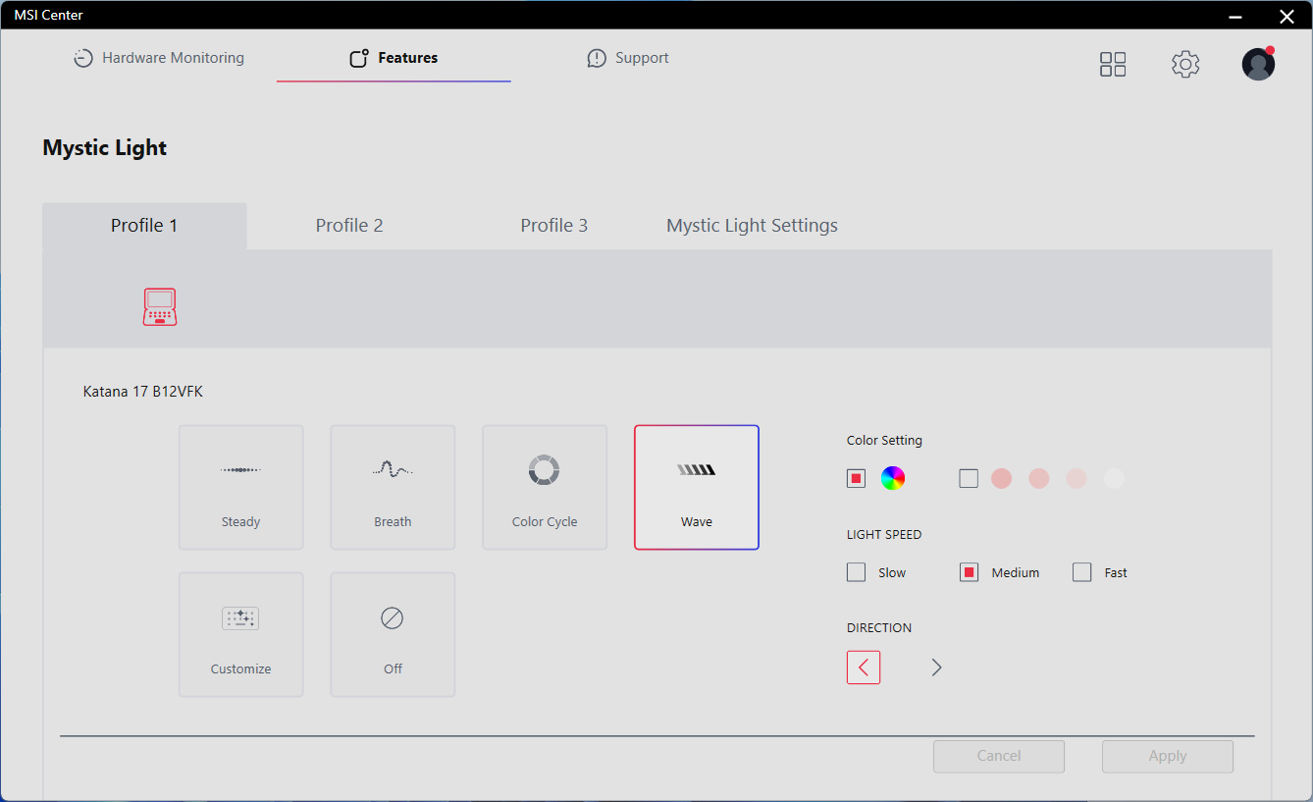Click the Apply button
The height and width of the screenshot is (802, 1313).
[x=1168, y=756]
